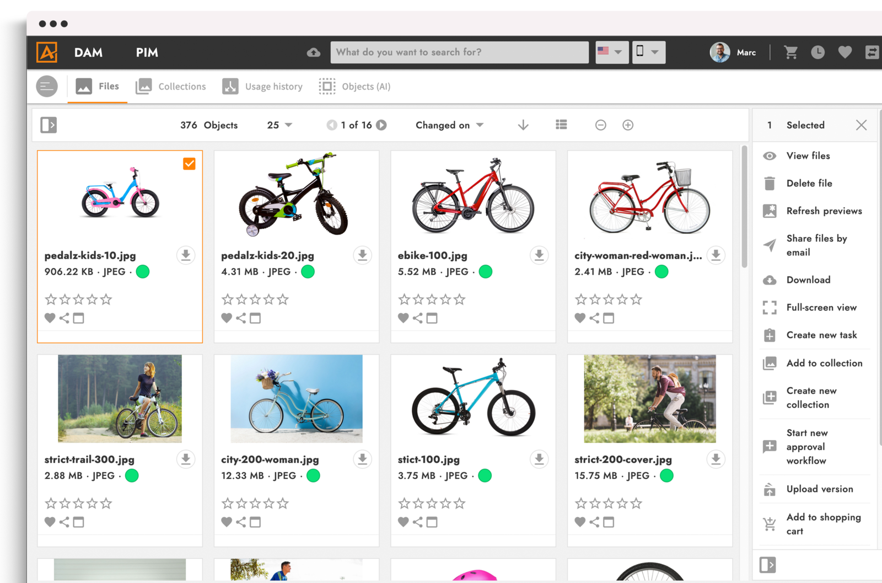Rate city-200-woman.jpg three stars
The image size is (882, 583).
point(255,504)
